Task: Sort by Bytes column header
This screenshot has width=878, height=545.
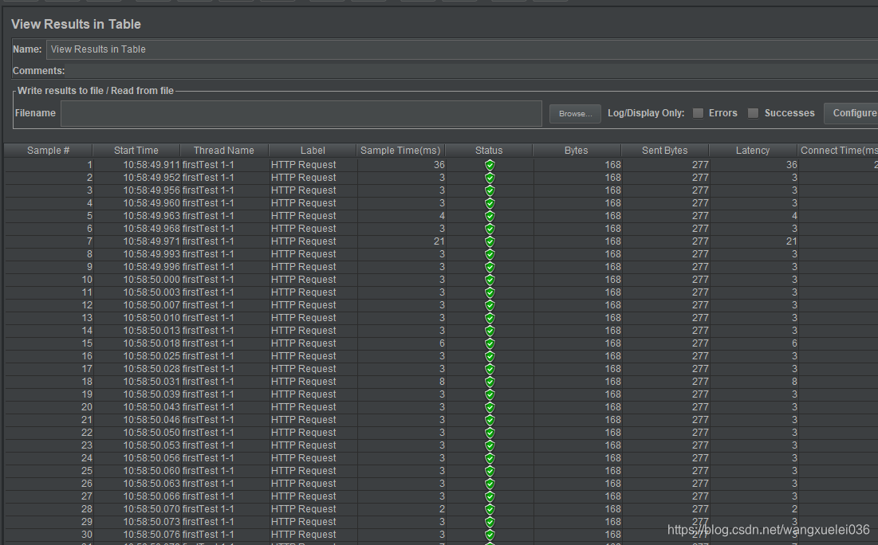Action: (x=577, y=151)
